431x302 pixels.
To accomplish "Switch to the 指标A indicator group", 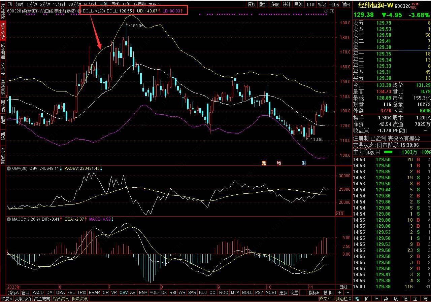I will (x=13, y=293).
